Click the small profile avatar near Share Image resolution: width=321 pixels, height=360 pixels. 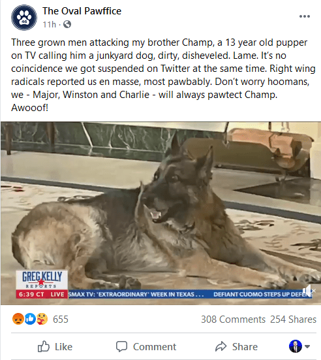(296, 346)
